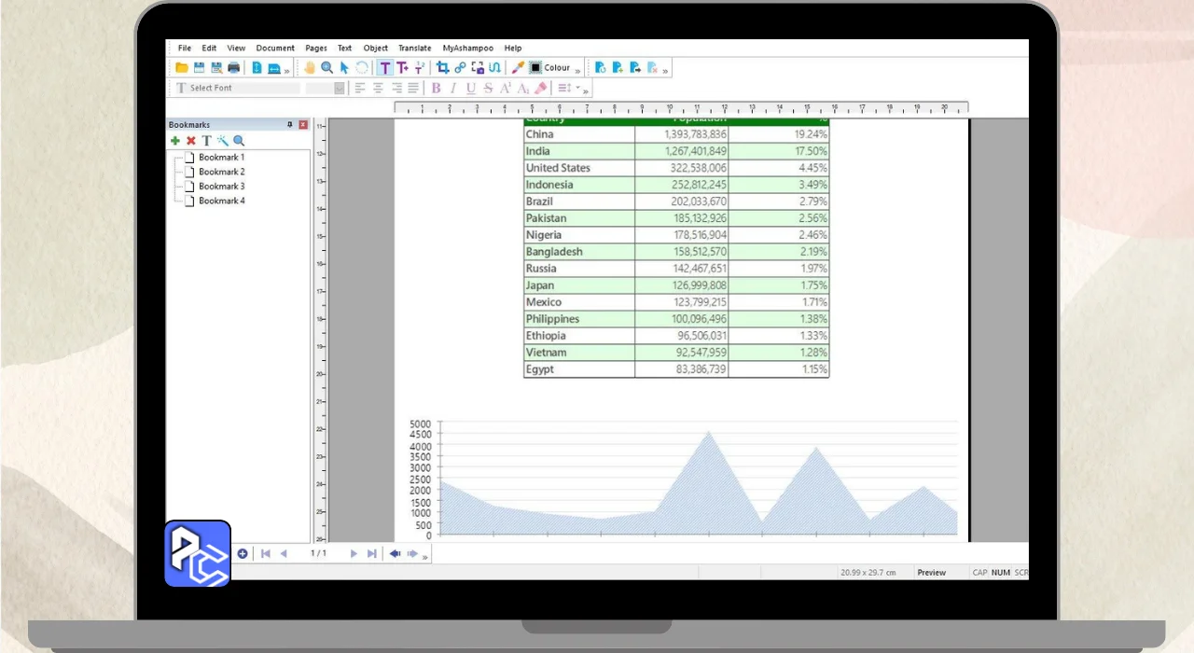The width and height of the screenshot is (1194, 653).
Task: Align text left
Action: pos(360,88)
